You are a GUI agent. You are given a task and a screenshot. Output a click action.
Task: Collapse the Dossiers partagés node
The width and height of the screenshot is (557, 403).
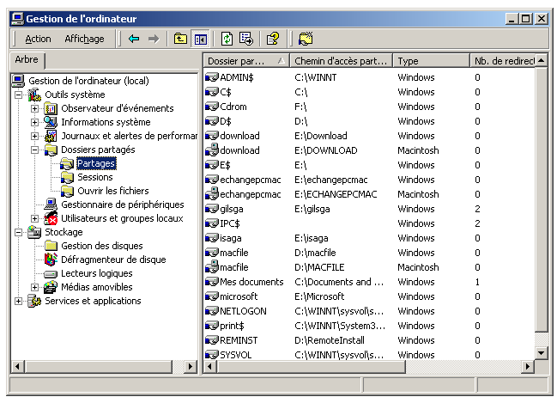click(x=35, y=150)
